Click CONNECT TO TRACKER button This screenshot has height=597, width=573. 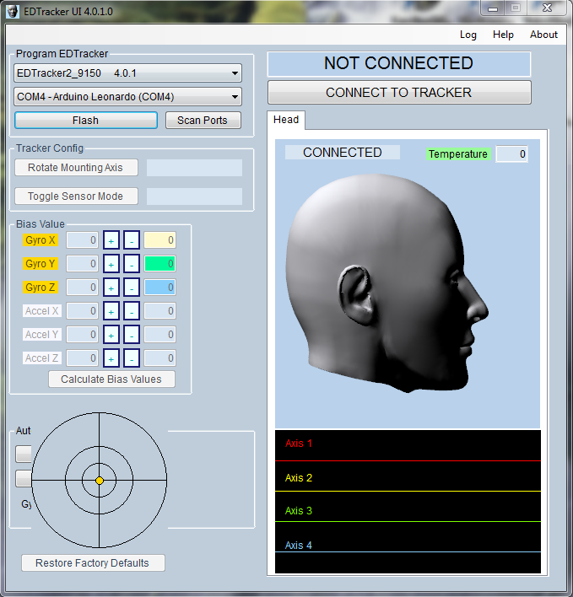click(x=399, y=93)
